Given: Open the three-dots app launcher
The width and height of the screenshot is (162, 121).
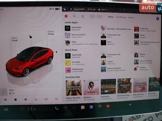Looking at the screenshot, I should click(74, 108).
